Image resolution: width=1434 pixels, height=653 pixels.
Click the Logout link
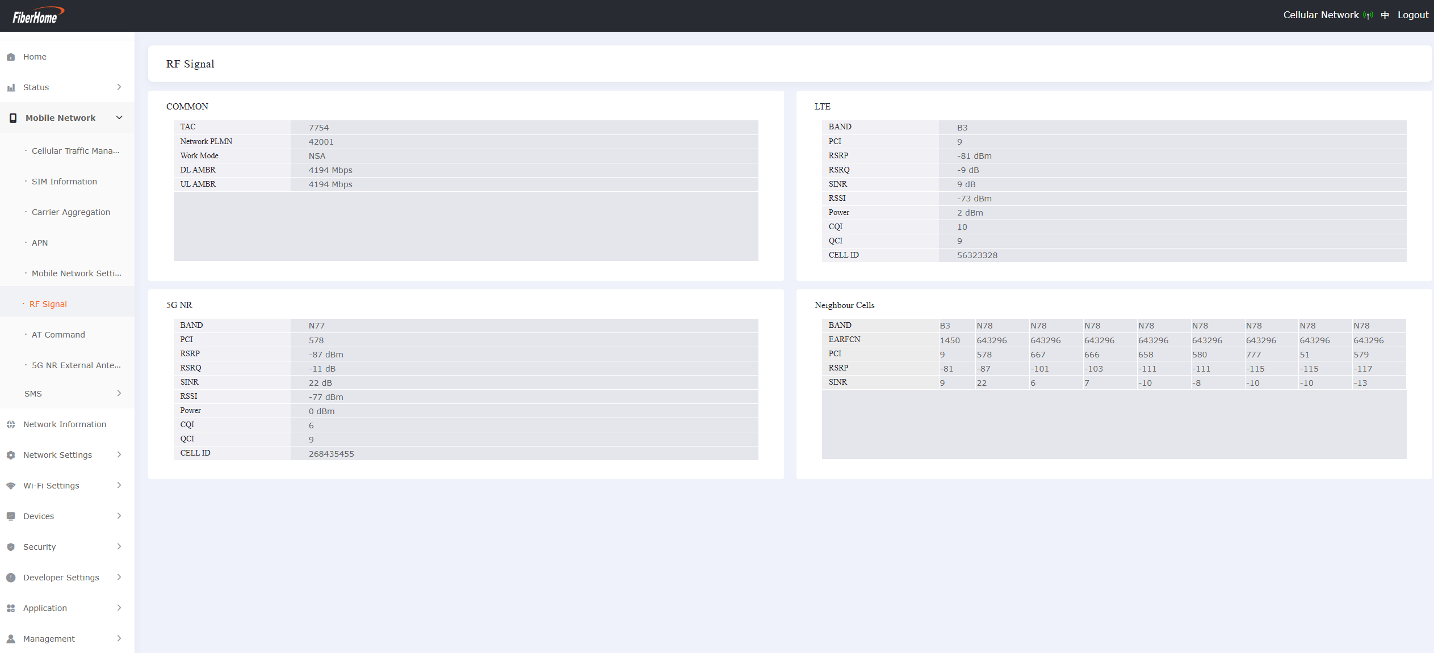tap(1412, 15)
